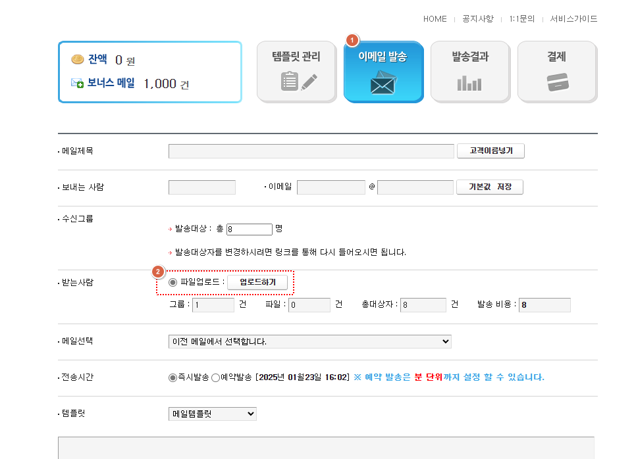
Task: Click the 발송대상자를 변경하시려면 notice text
Action: coord(290,253)
